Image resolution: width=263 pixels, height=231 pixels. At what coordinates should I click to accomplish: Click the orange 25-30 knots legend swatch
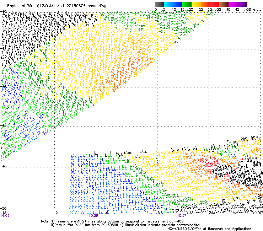point(205,4)
